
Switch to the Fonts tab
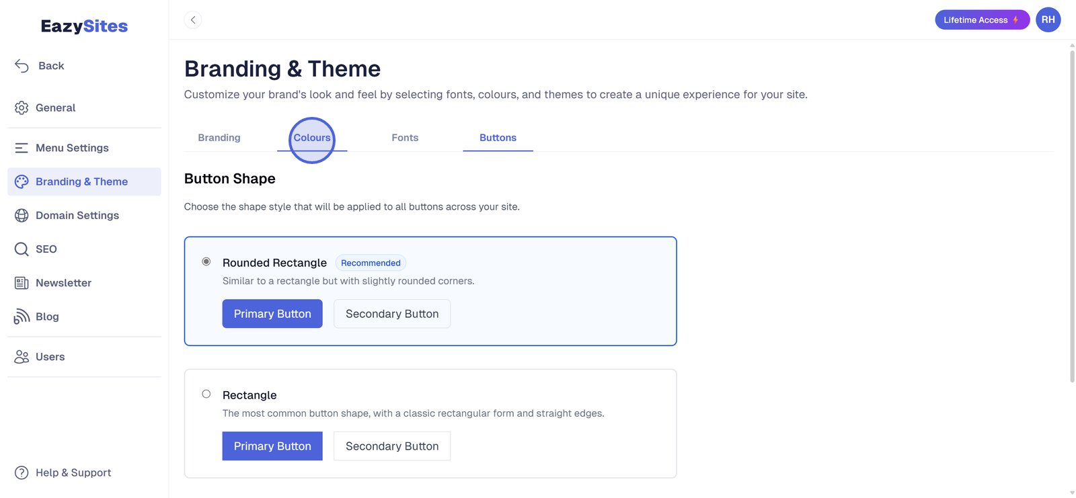tap(405, 138)
